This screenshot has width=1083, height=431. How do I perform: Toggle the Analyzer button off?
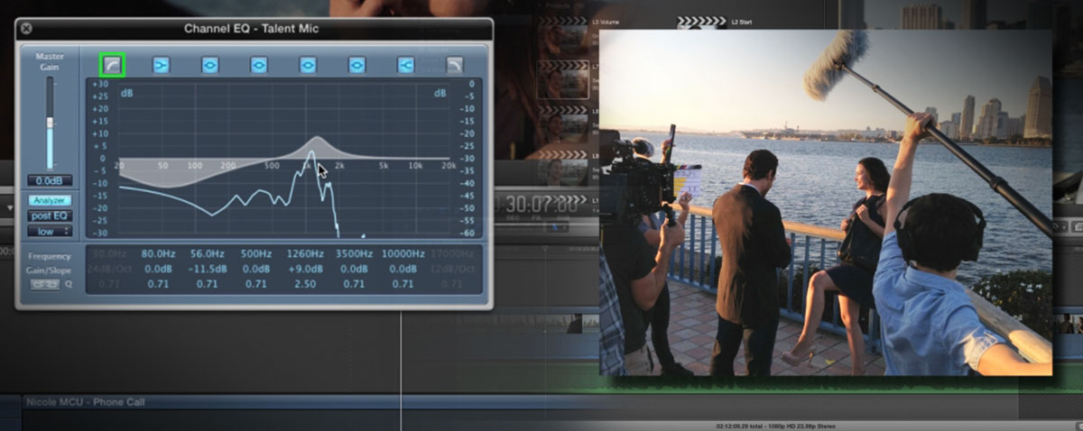(50, 200)
